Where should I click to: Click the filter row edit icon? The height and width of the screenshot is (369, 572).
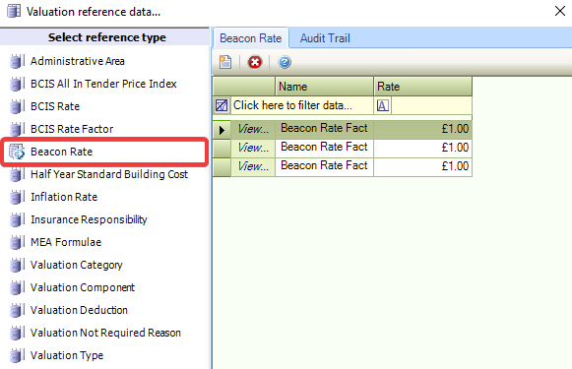click(222, 105)
